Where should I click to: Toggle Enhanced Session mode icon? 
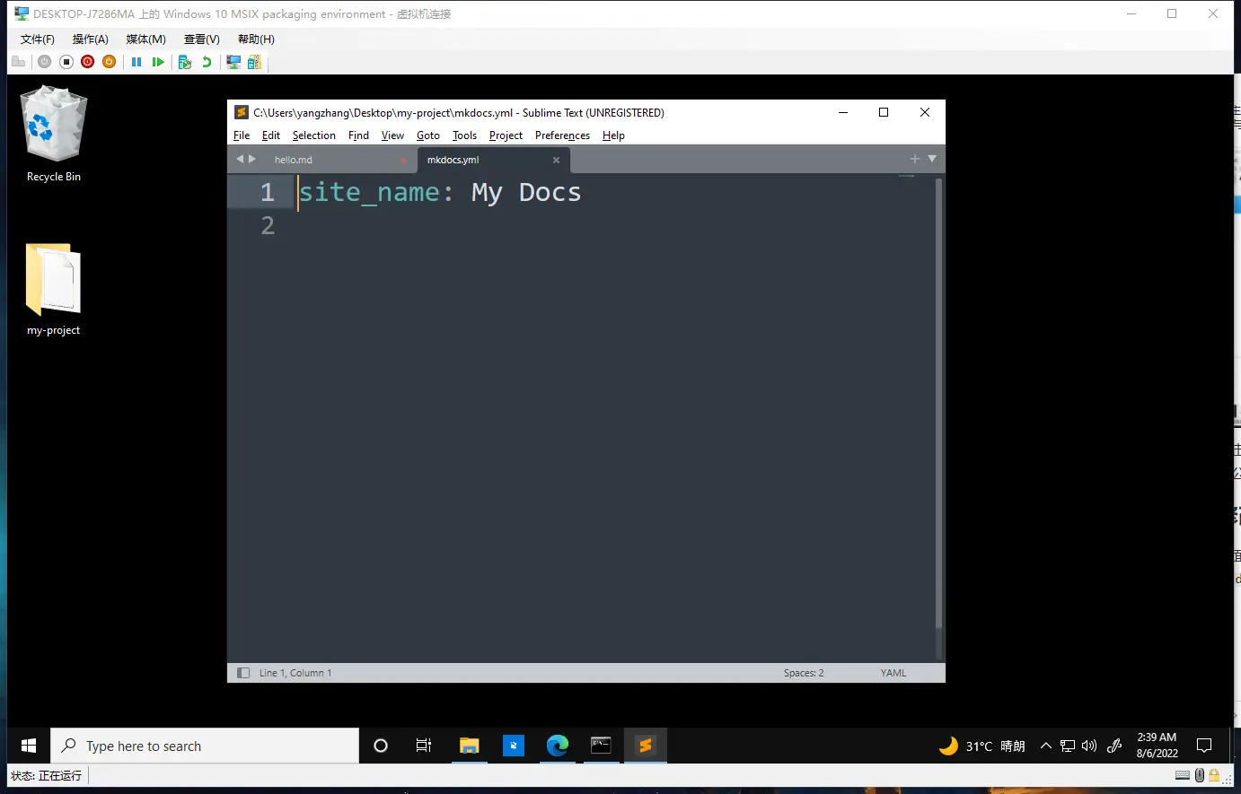click(233, 62)
